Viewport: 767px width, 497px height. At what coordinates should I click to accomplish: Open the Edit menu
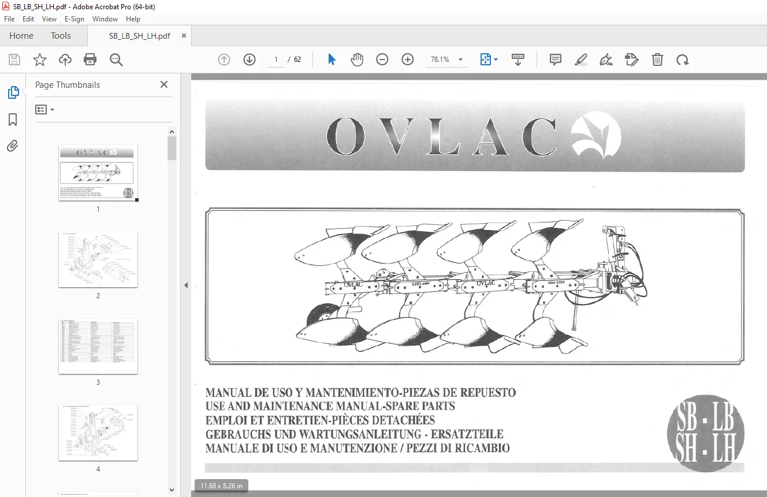[28, 19]
